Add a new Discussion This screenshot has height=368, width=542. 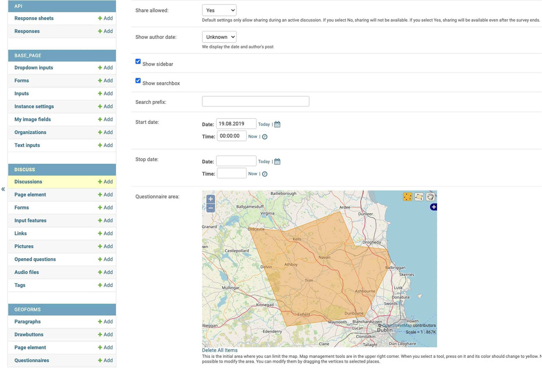(x=105, y=182)
